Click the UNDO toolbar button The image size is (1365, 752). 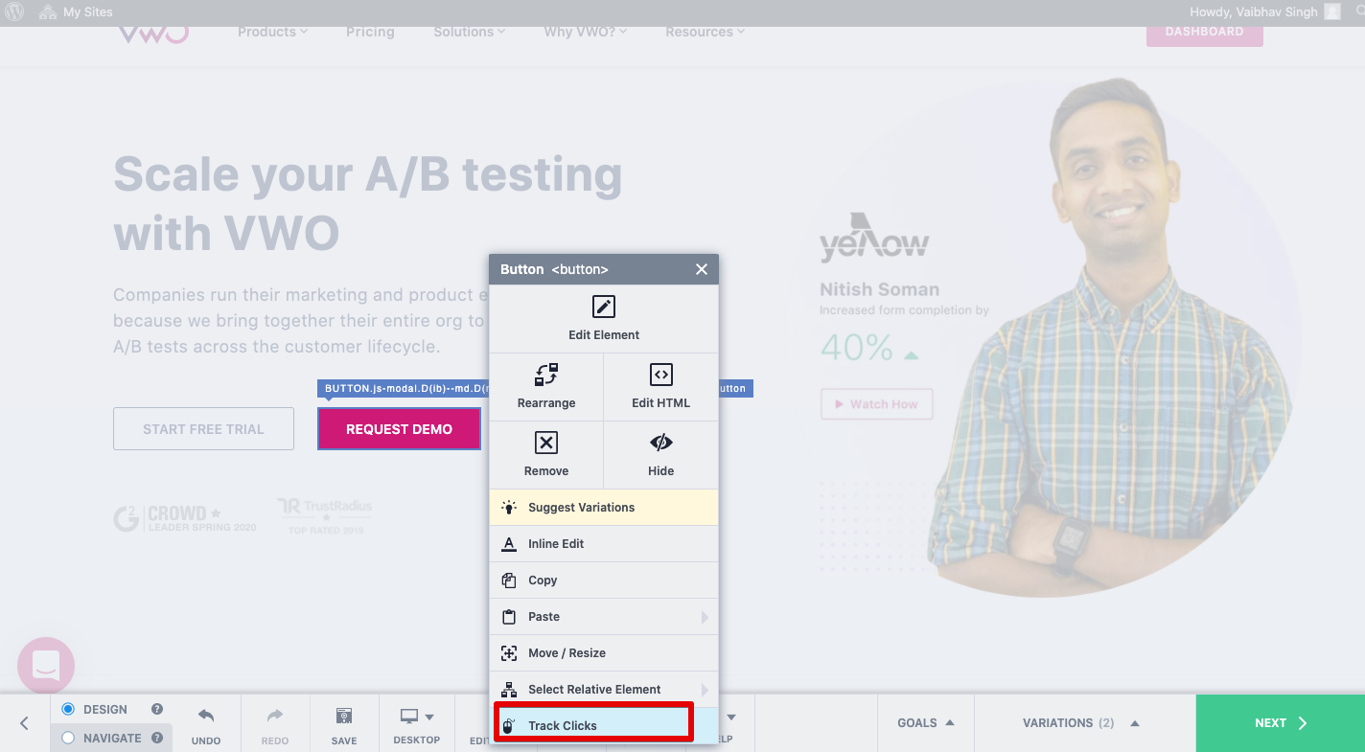tap(206, 724)
